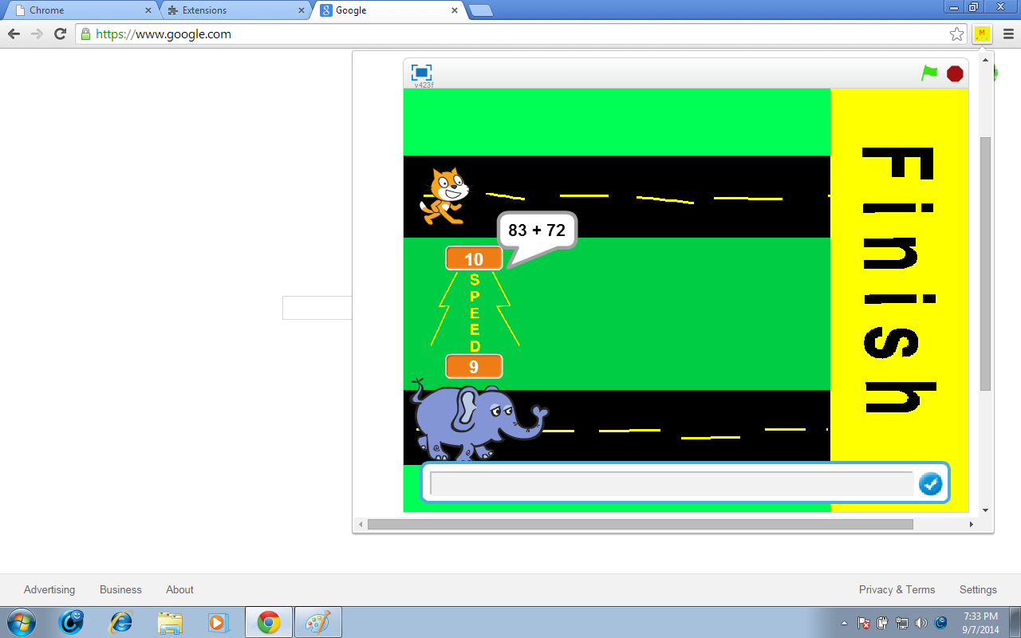Click the network tray icon

point(901,623)
